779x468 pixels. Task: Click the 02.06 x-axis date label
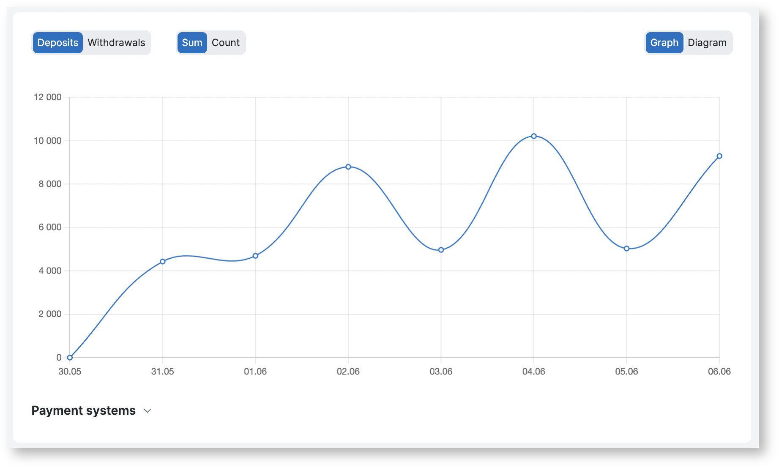pos(348,372)
